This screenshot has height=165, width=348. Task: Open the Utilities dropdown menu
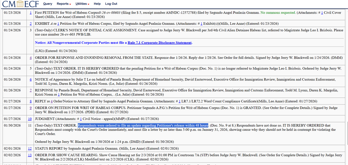[x=82, y=4]
